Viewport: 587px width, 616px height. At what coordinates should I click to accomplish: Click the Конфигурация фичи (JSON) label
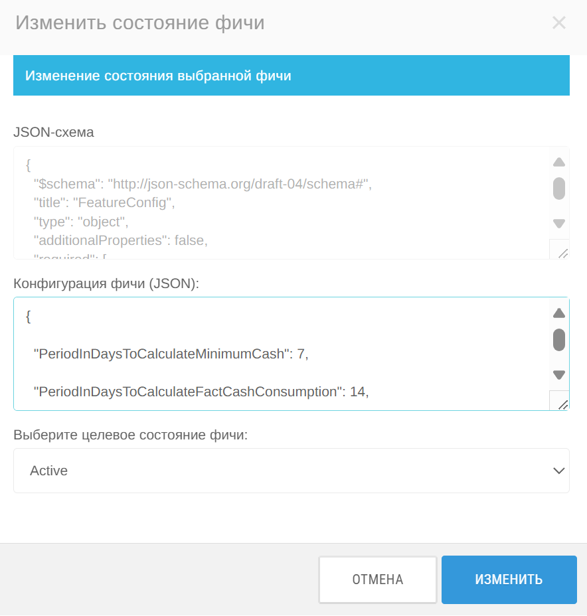[x=106, y=283]
